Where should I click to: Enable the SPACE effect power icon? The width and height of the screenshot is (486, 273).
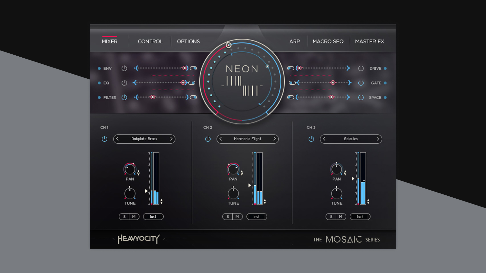[x=361, y=97]
